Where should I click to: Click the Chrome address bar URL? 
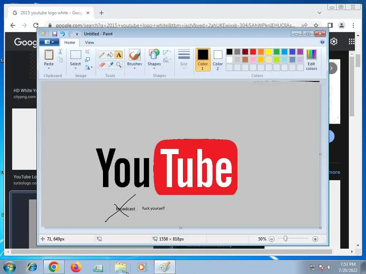175,25
